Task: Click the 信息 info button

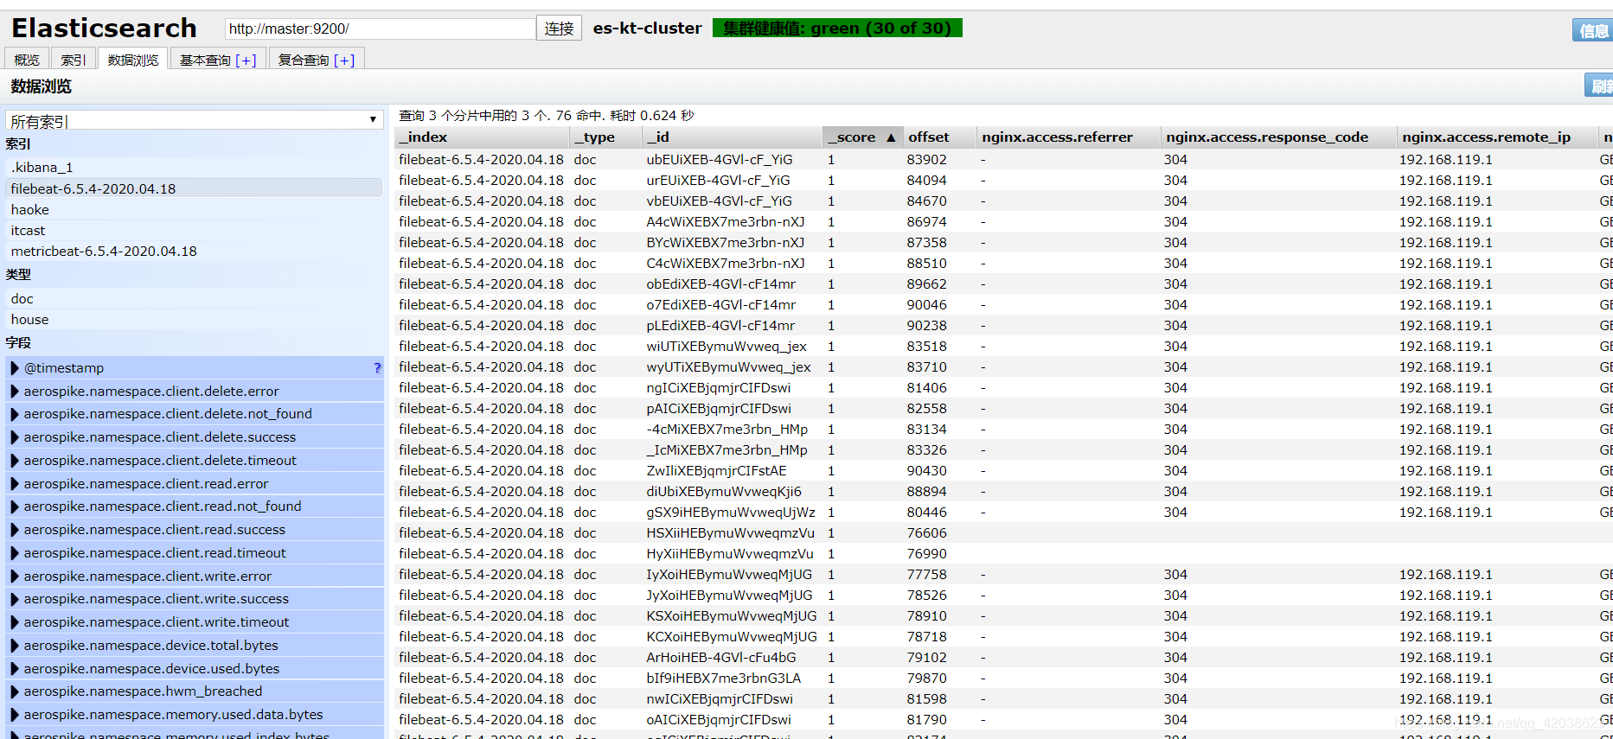Action: [1593, 30]
